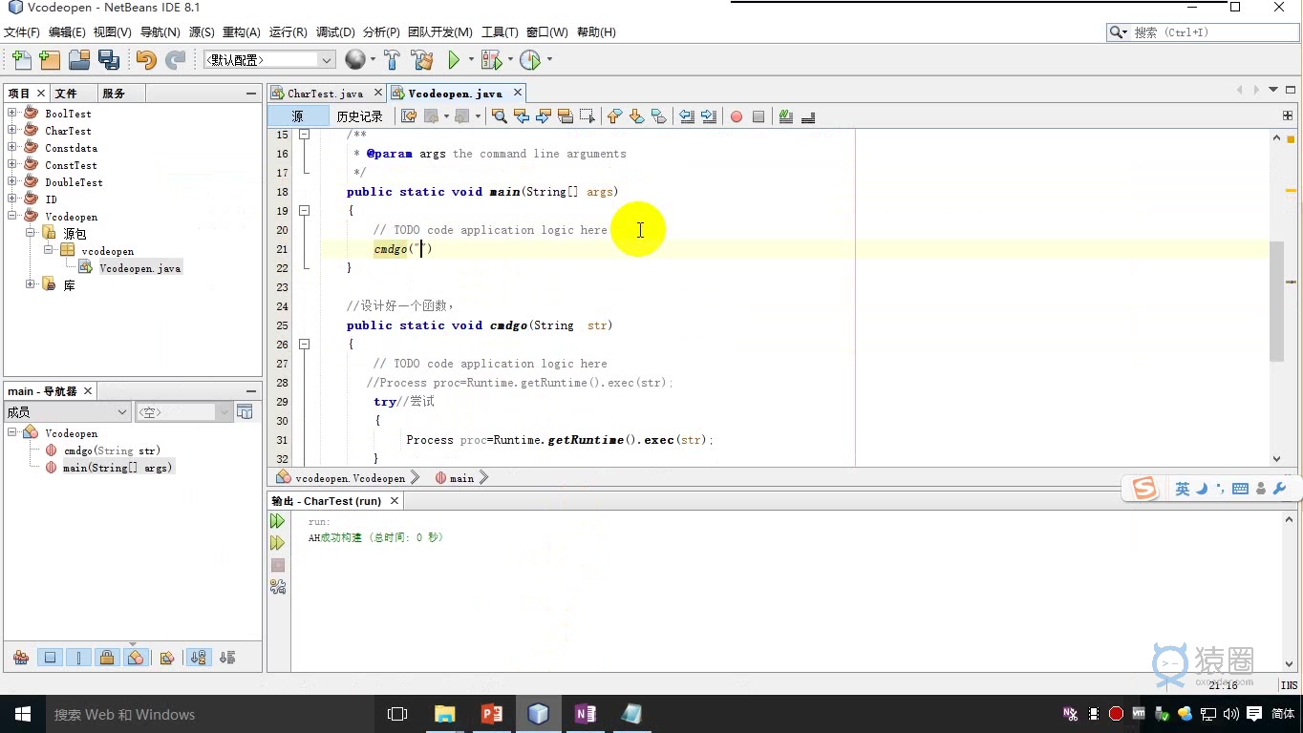Image resolution: width=1303 pixels, height=733 pixels.
Task: Toggle Show Static Members filter in navigator
Action: coord(79,658)
